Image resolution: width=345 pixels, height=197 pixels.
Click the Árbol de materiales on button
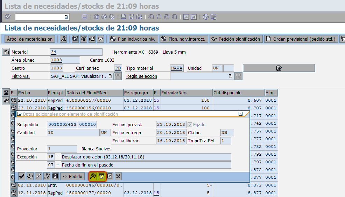(x=30, y=39)
